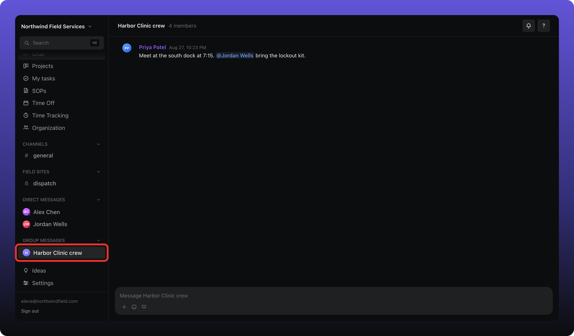The image size is (574, 336).
Task: Click the Priya Patel sender name
Action: click(152, 47)
